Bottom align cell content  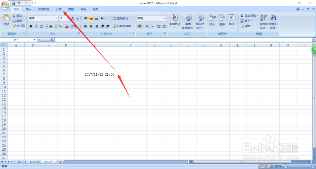[96, 18]
